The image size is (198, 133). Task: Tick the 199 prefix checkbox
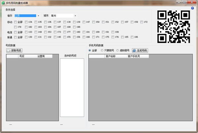point(113,32)
